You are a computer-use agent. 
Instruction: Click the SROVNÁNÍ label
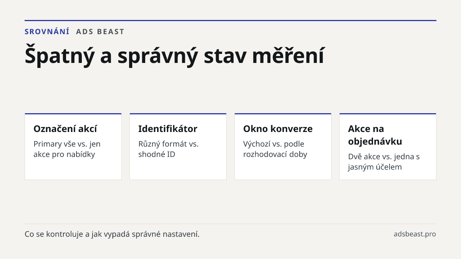pos(47,31)
